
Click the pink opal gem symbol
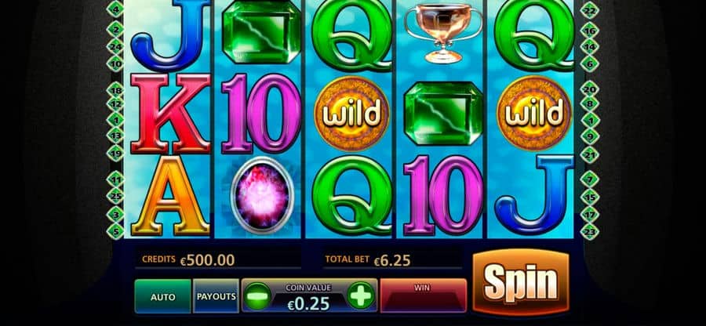coord(262,196)
